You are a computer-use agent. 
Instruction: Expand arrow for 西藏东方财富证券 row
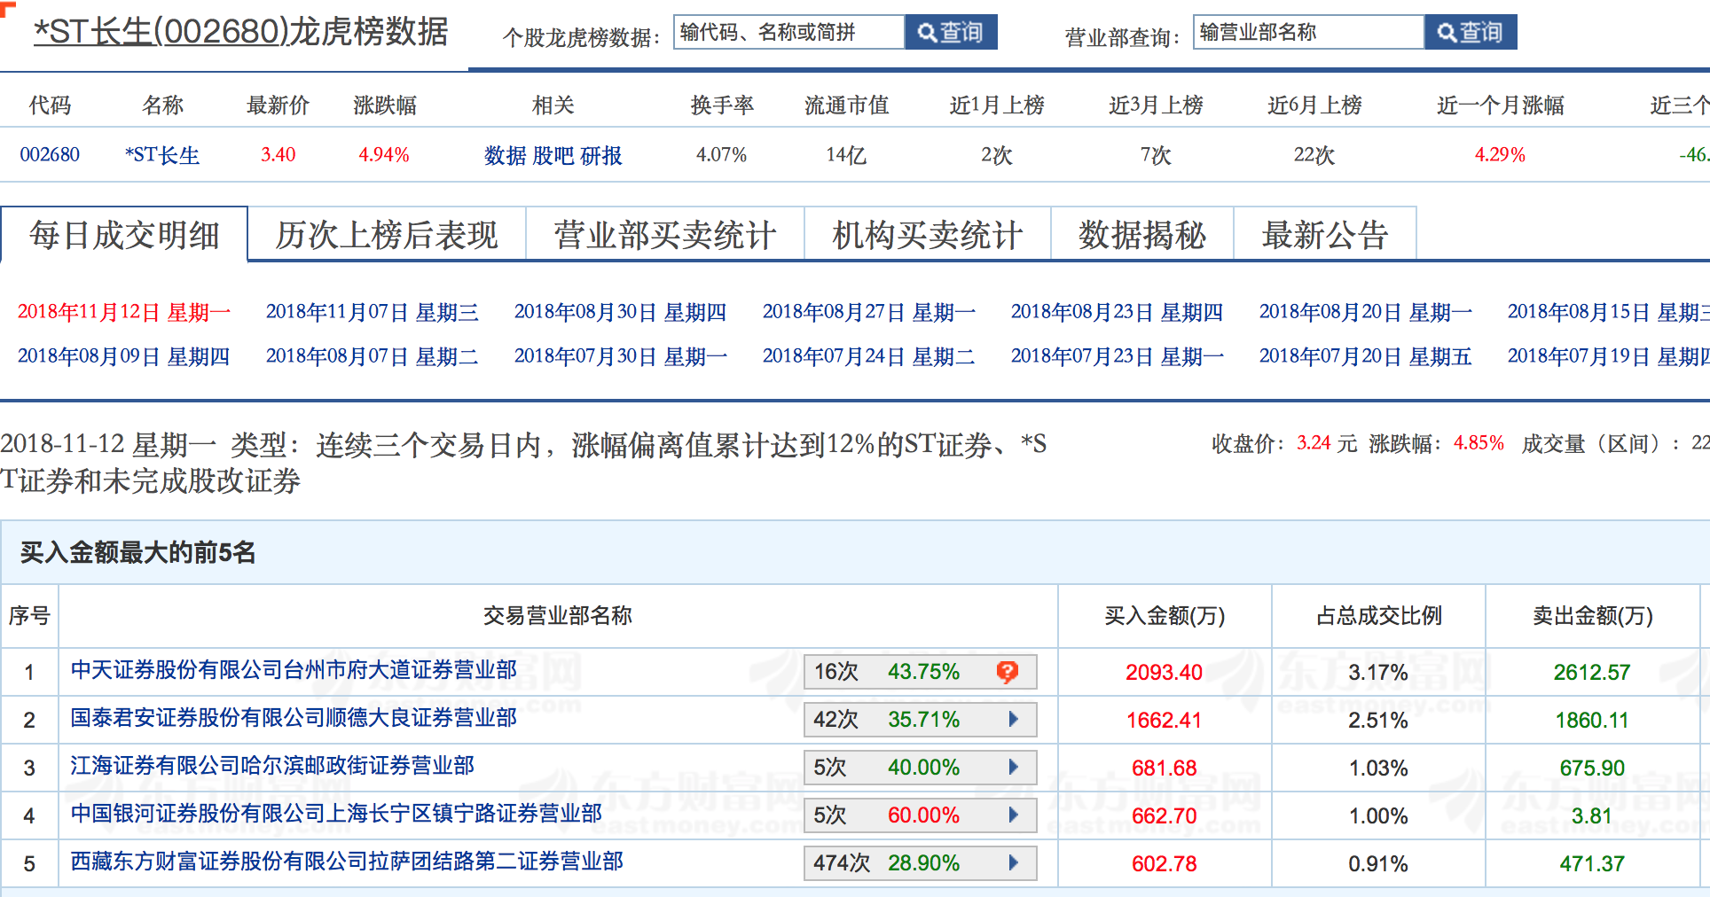(x=1013, y=863)
